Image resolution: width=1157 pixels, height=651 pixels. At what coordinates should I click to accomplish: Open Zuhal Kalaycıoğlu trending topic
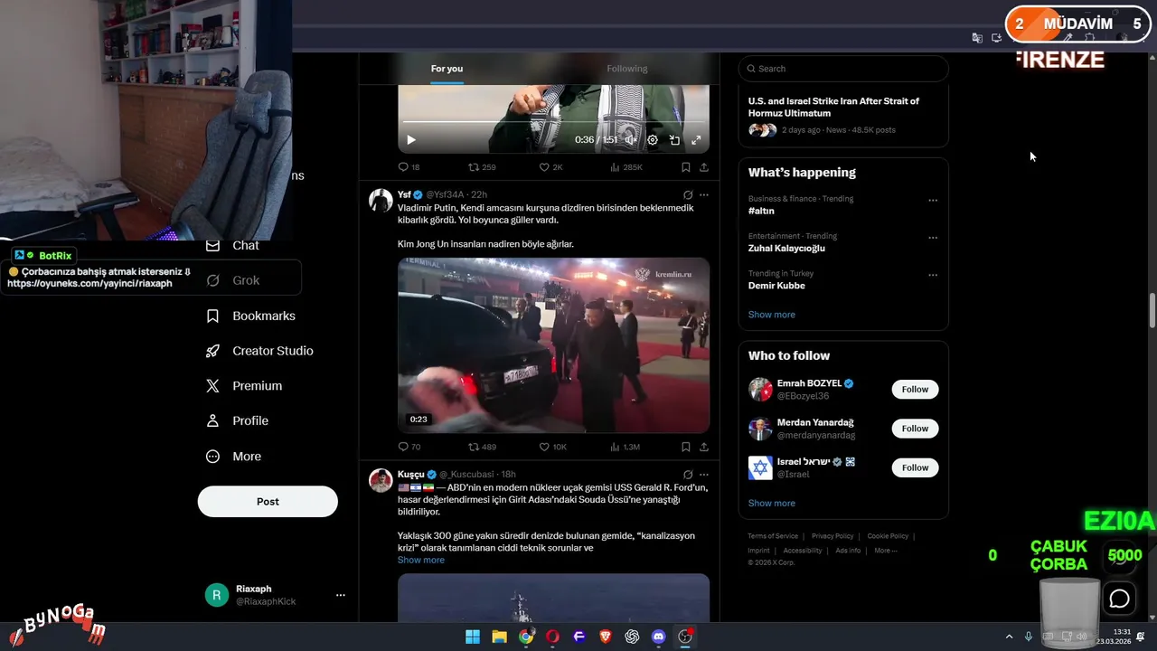coord(786,248)
